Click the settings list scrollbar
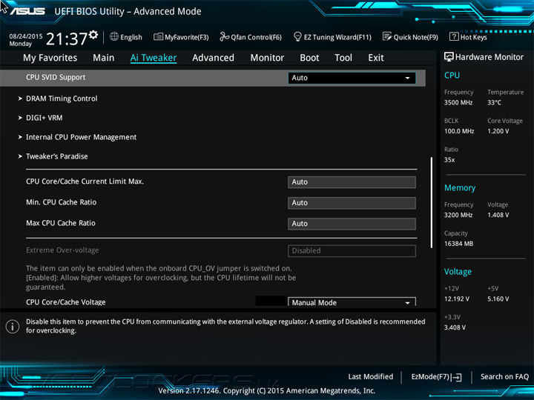The image size is (534, 400). pyautogui.click(x=432, y=202)
